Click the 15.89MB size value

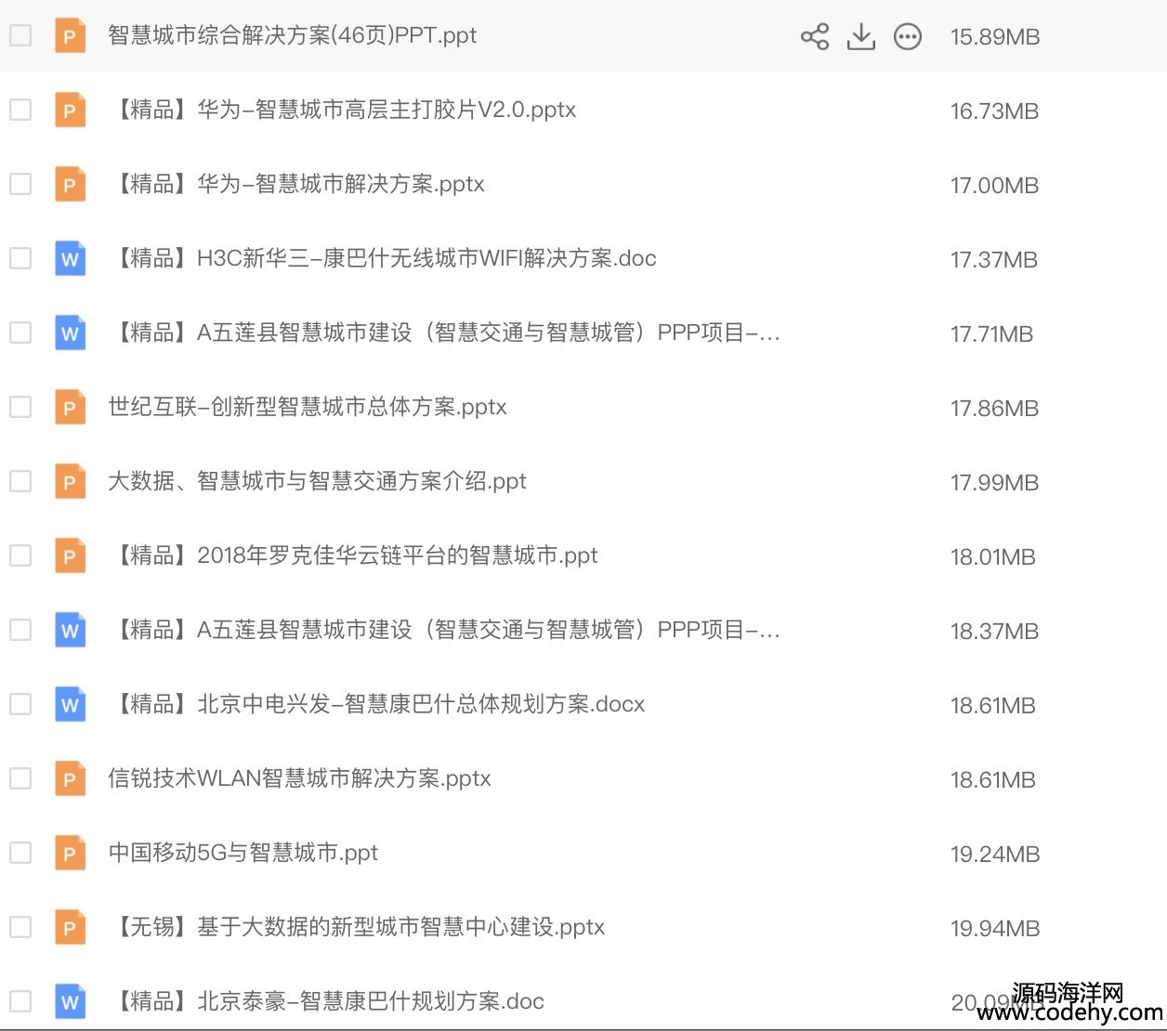click(x=994, y=37)
